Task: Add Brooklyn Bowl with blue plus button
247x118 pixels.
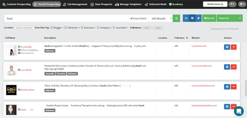Action: [227, 87]
